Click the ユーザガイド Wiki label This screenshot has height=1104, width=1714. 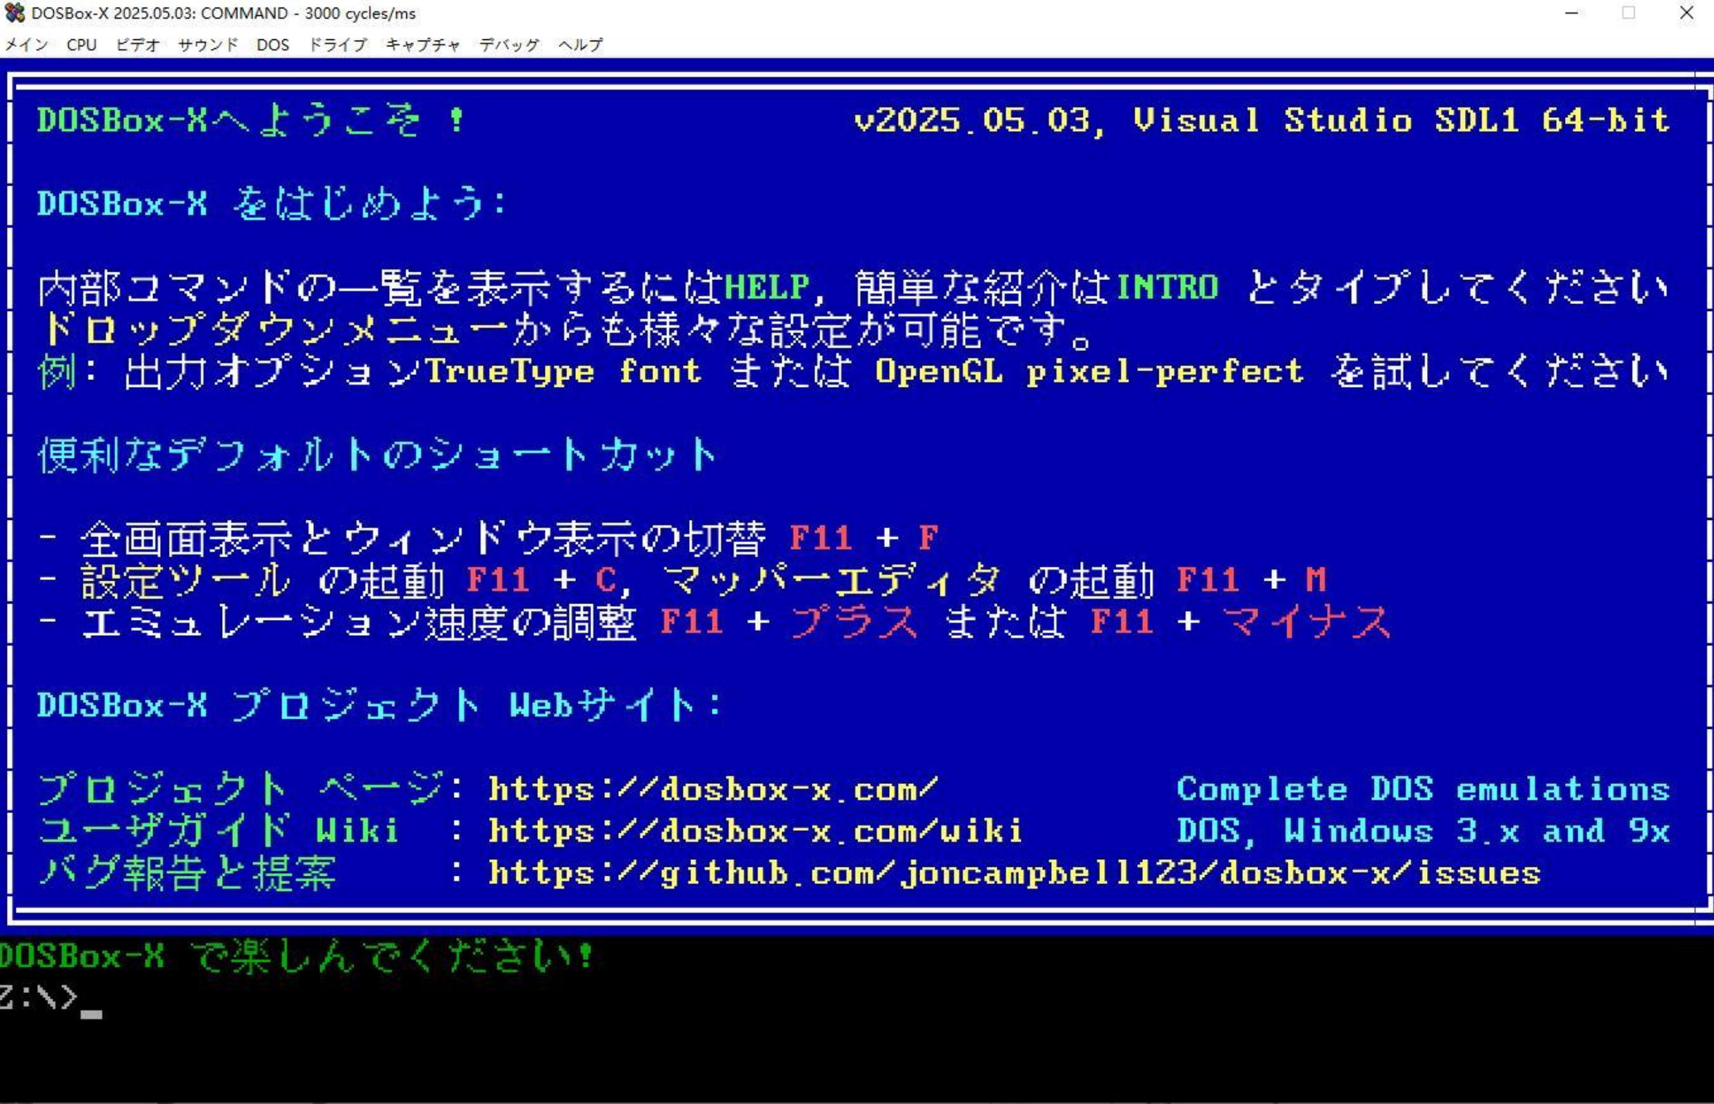click(219, 831)
